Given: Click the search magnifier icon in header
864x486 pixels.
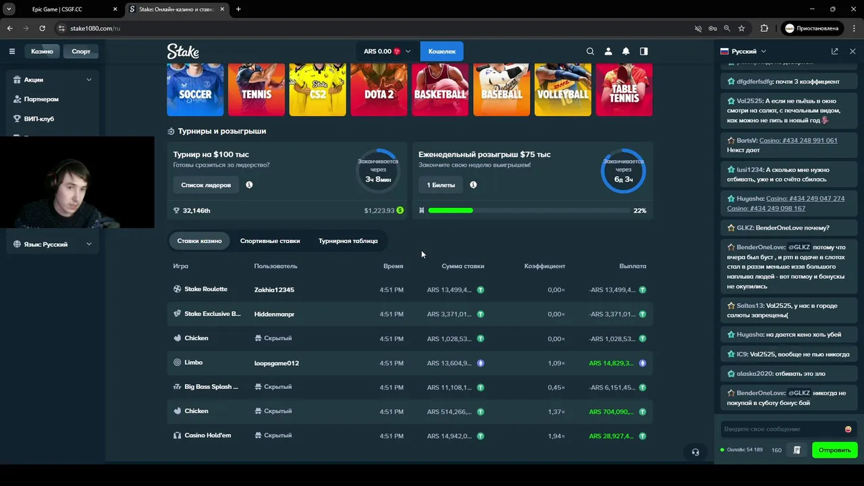Looking at the screenshot, I should [x=590, y=51].
